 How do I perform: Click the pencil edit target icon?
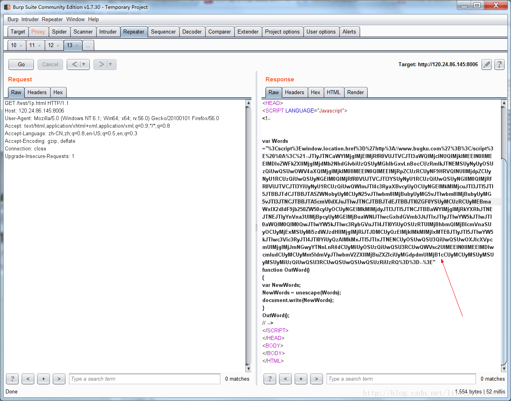click(486, 64)
